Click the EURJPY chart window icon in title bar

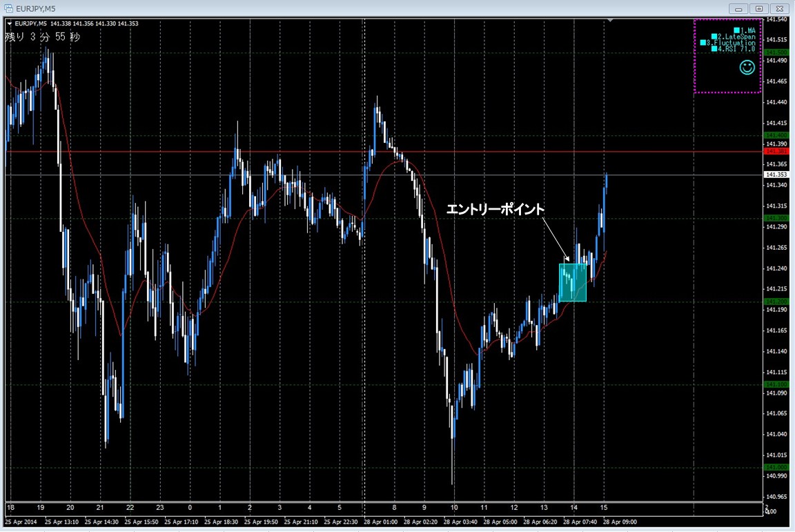[x=8, y=8]
